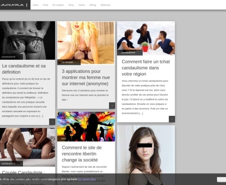
Task: Open 'Comment le site de rencontre libertin' title
Action: point(82,154)
